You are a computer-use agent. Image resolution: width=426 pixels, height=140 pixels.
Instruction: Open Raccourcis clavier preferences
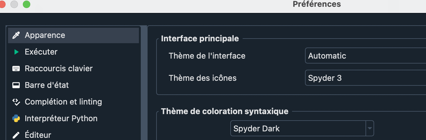point(59,68)
